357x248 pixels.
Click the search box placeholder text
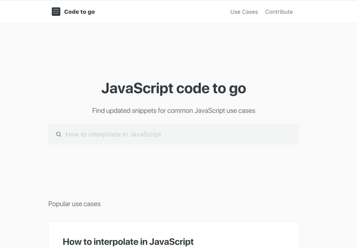point(113,134)
